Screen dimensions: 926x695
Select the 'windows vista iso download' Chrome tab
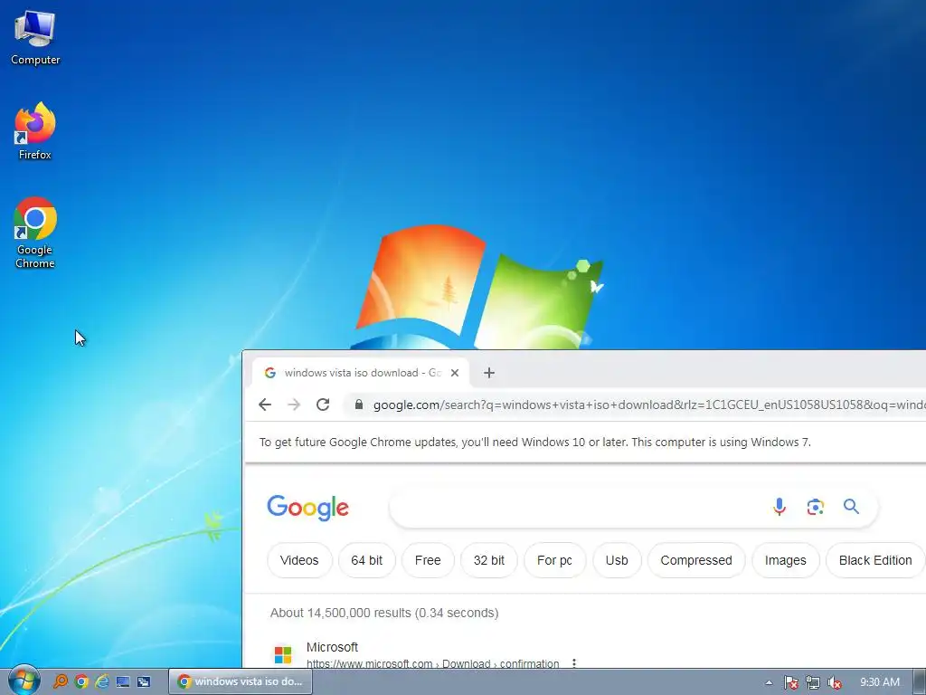[x=360, y=373]
